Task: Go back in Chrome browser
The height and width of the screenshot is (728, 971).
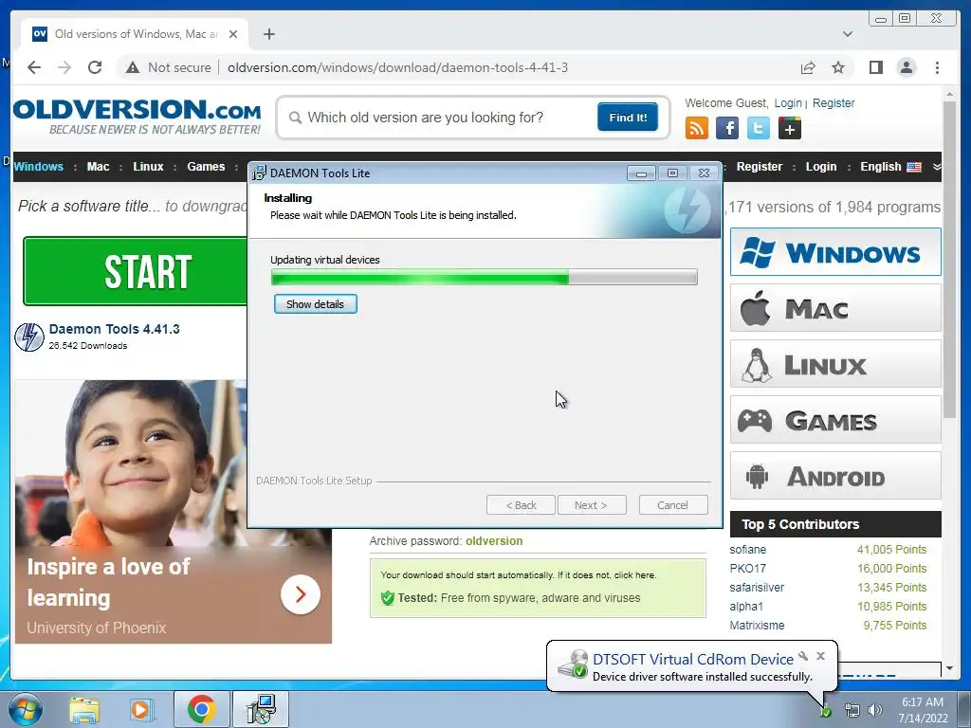Action: pyautogui.click(x=34, y=67)
